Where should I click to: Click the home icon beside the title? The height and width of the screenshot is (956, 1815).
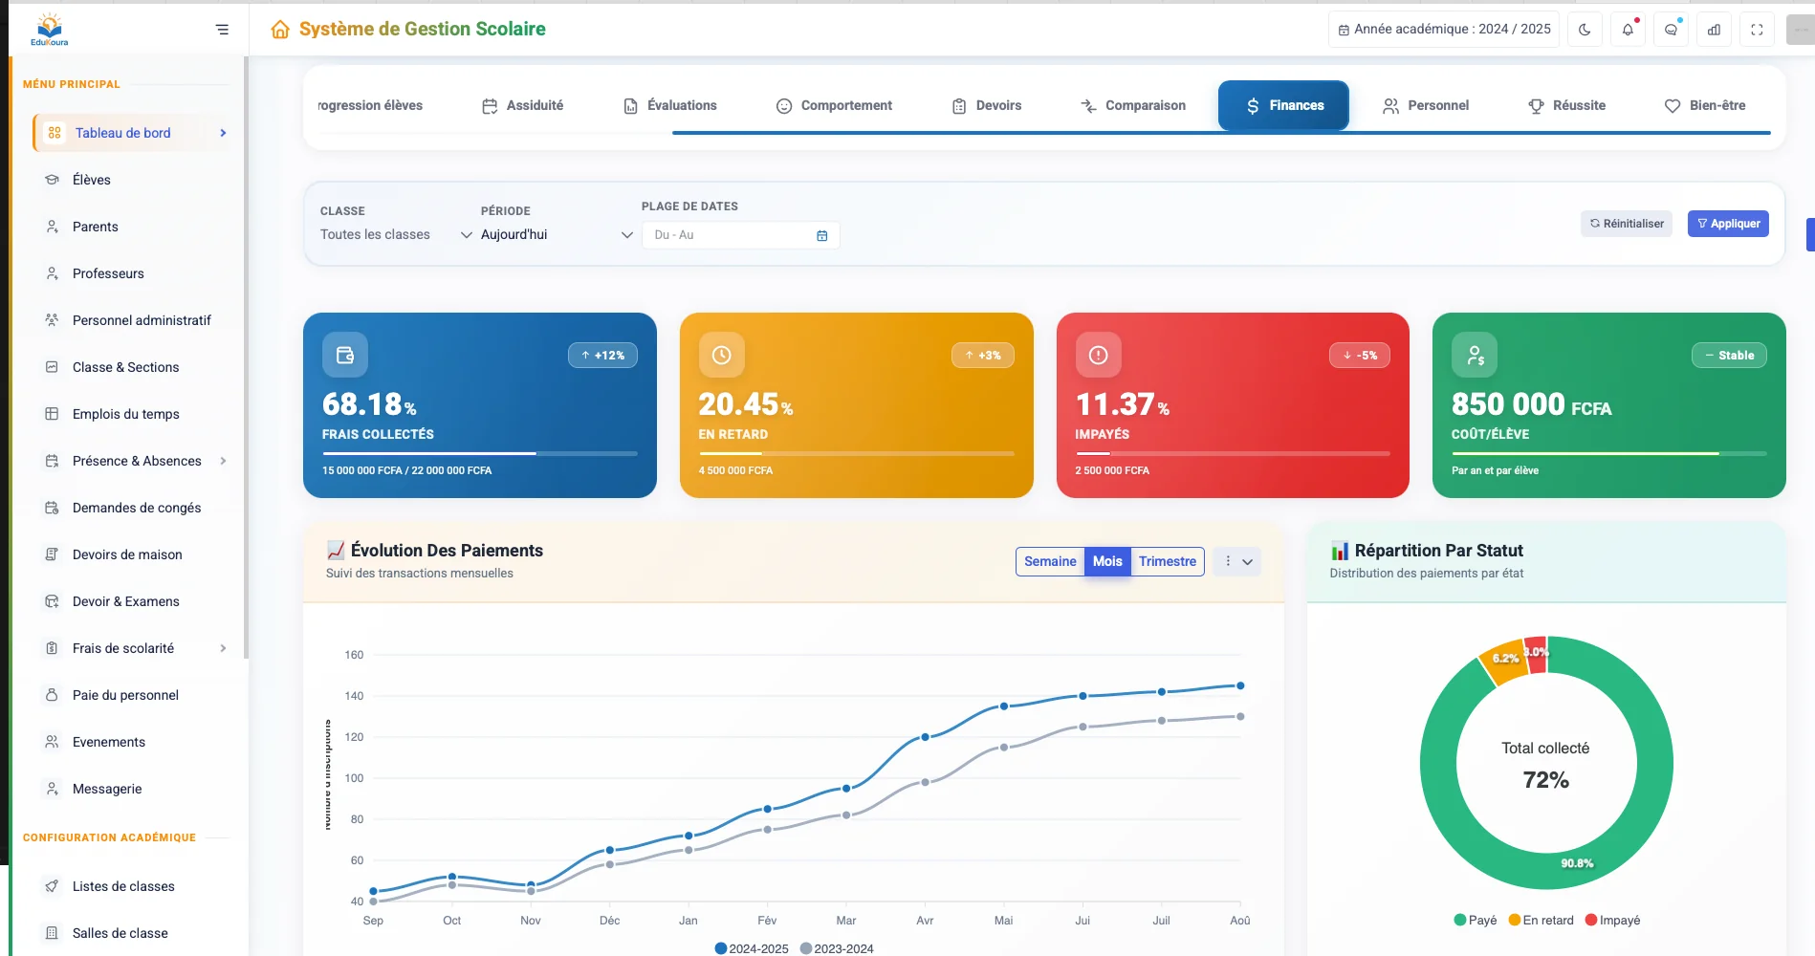click(x=280, y=30)
